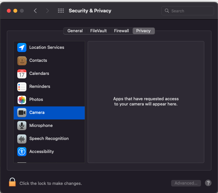218x193 pixels.
Task: Click the Advanced... button
Action: (x=186, y=183)
